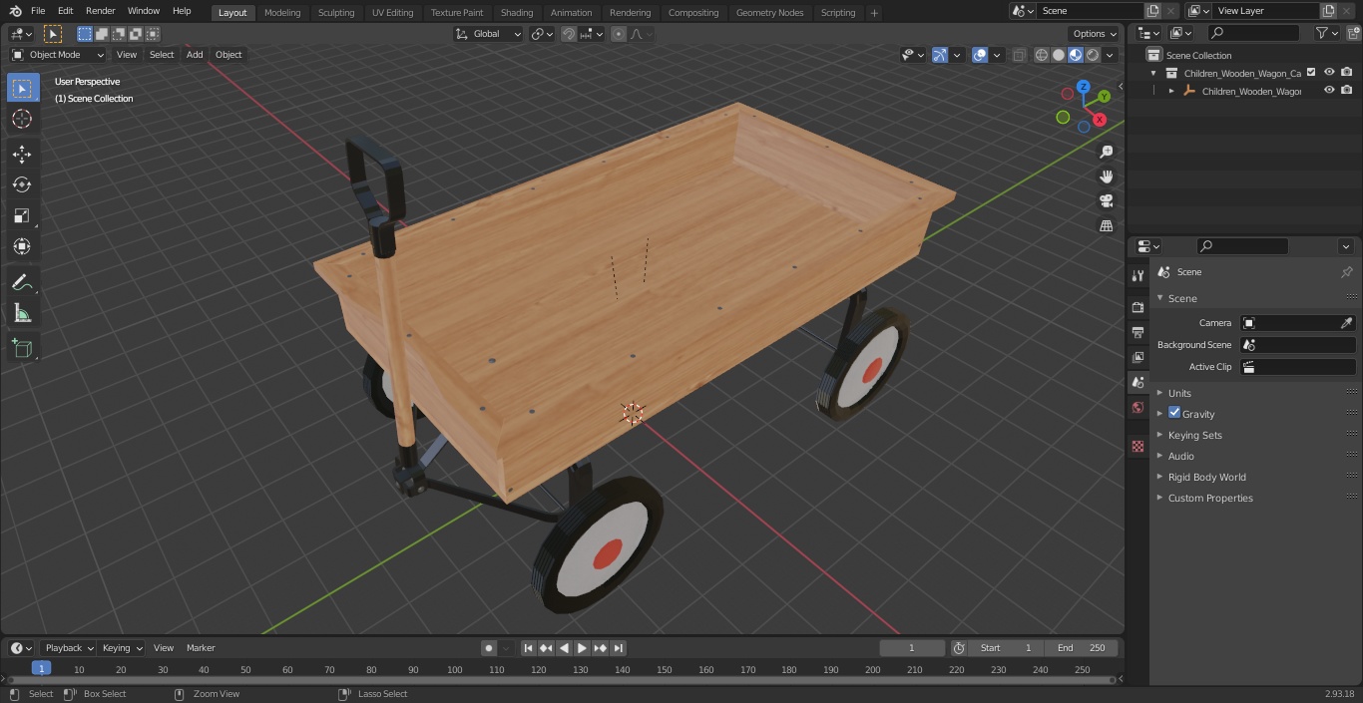Hide Children_Wooden_Wagon_Ca collection in viewport
The height and width of the screenshot is (703, 1363).
pyautogui.click(x=1329, y=72)
